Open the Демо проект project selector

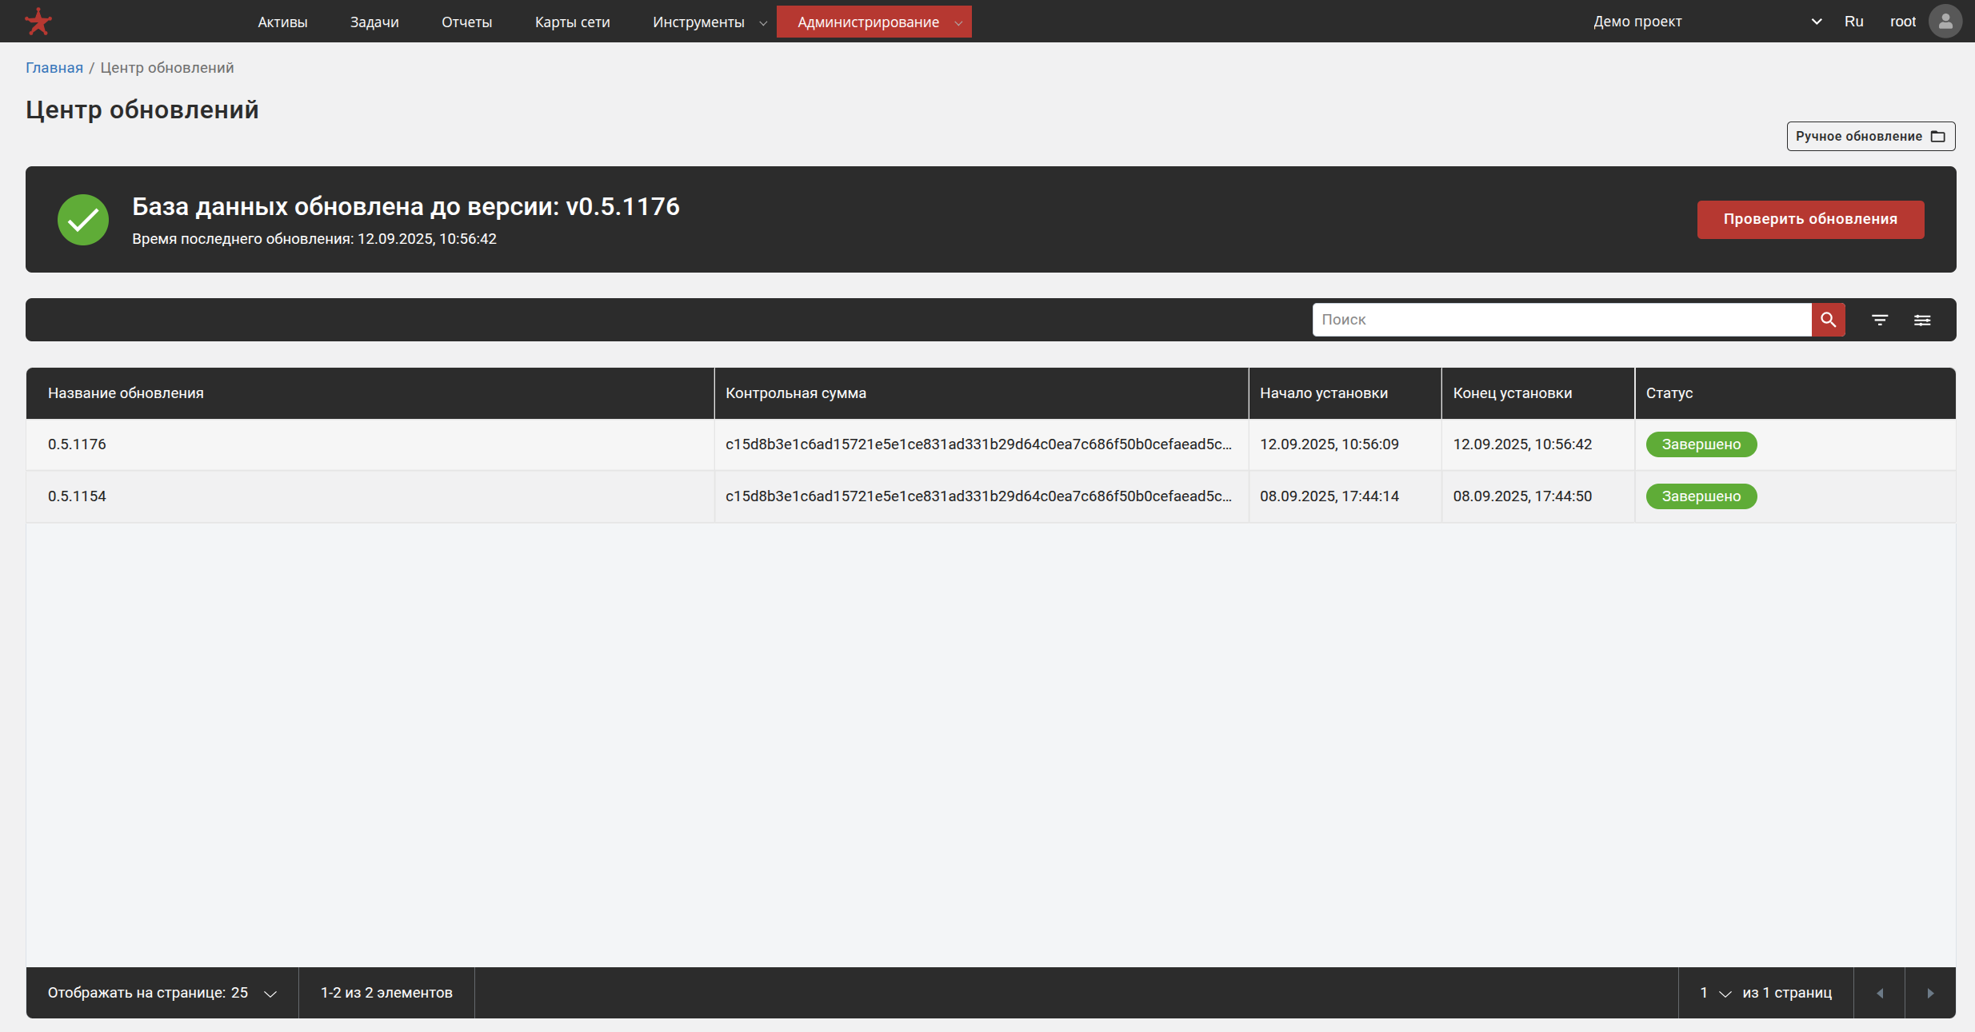[1705, 22]
